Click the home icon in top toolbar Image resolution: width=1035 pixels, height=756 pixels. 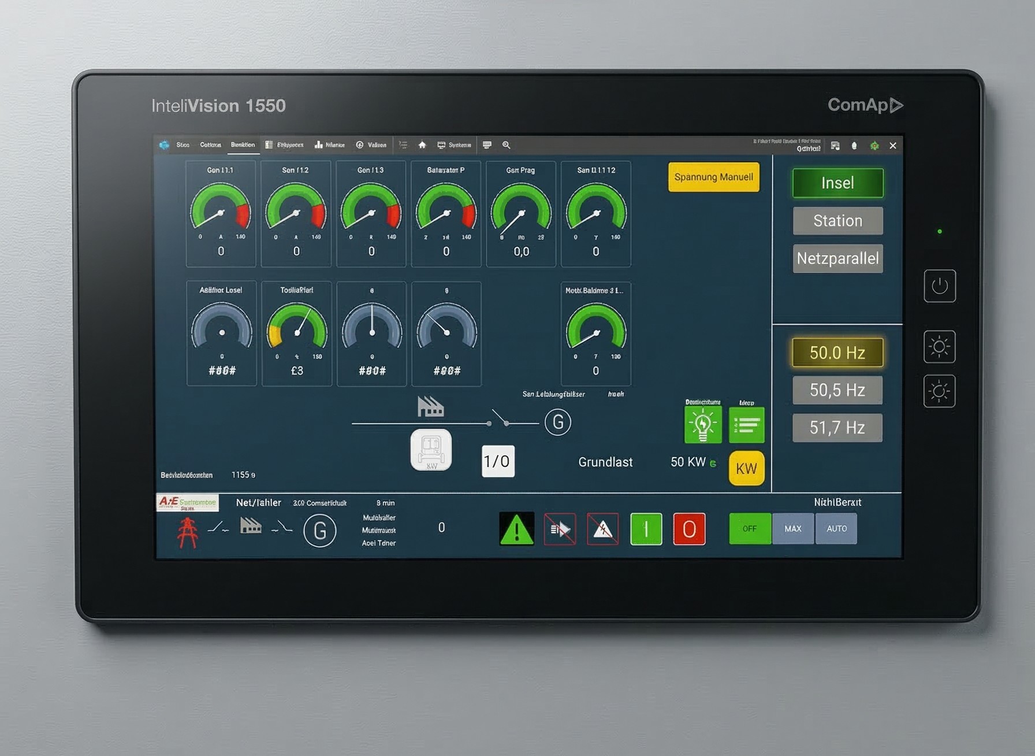[422, 145]
